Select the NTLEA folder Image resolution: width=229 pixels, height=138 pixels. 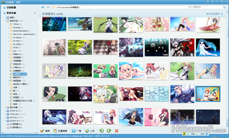coord(16,48)
